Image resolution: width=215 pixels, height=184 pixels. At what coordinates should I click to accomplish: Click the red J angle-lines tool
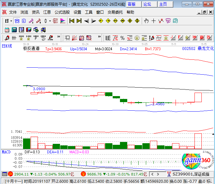173,38
